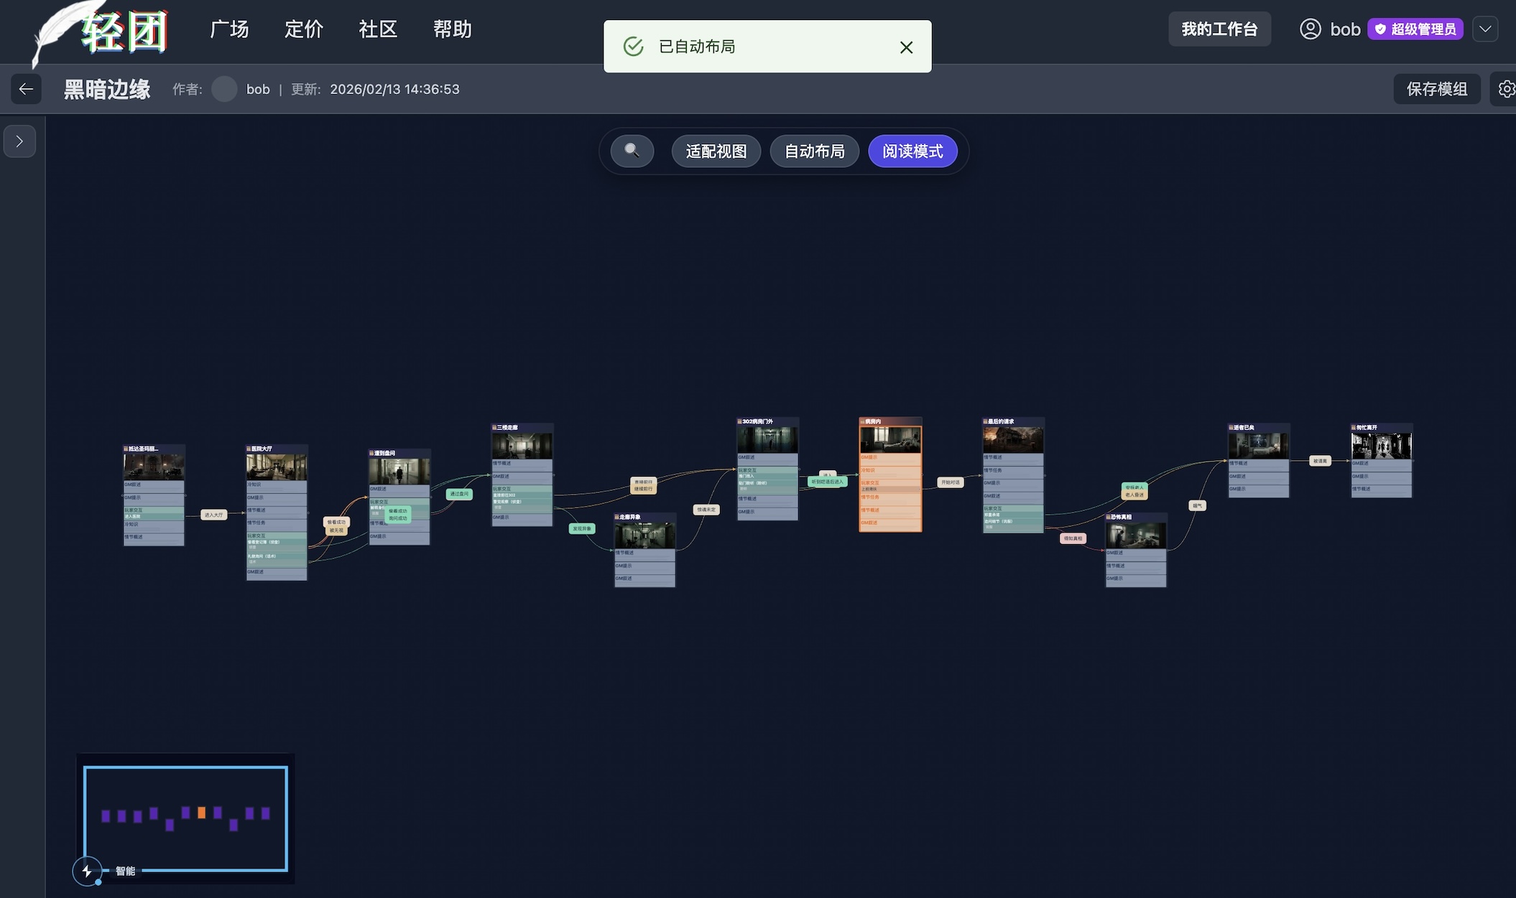Viewport: 1516px width, 898px height.
Task: Expand the left sidebar with chevron
Action: click(x=19, y=141)
